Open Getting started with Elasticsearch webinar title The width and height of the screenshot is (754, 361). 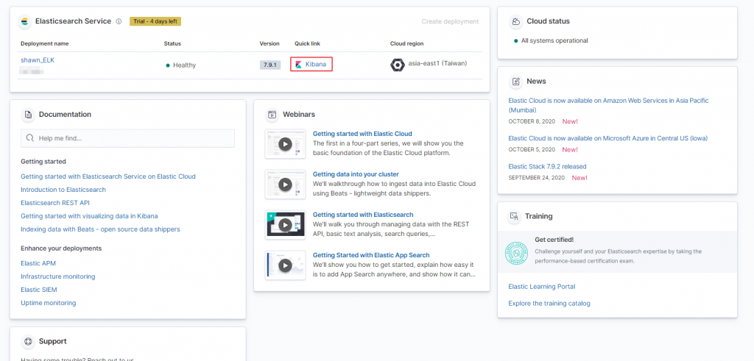tap(363, 215)
